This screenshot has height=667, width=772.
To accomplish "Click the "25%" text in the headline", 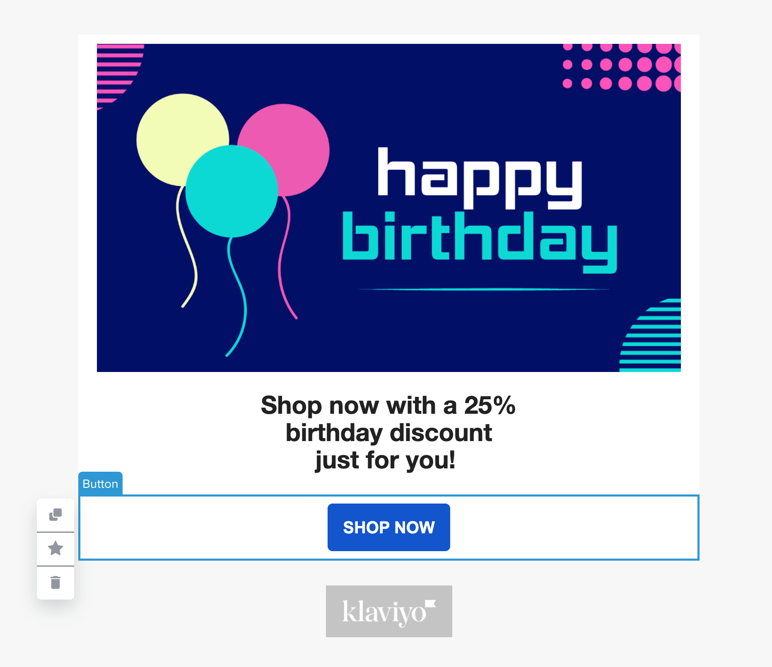I will pos(490,405).
